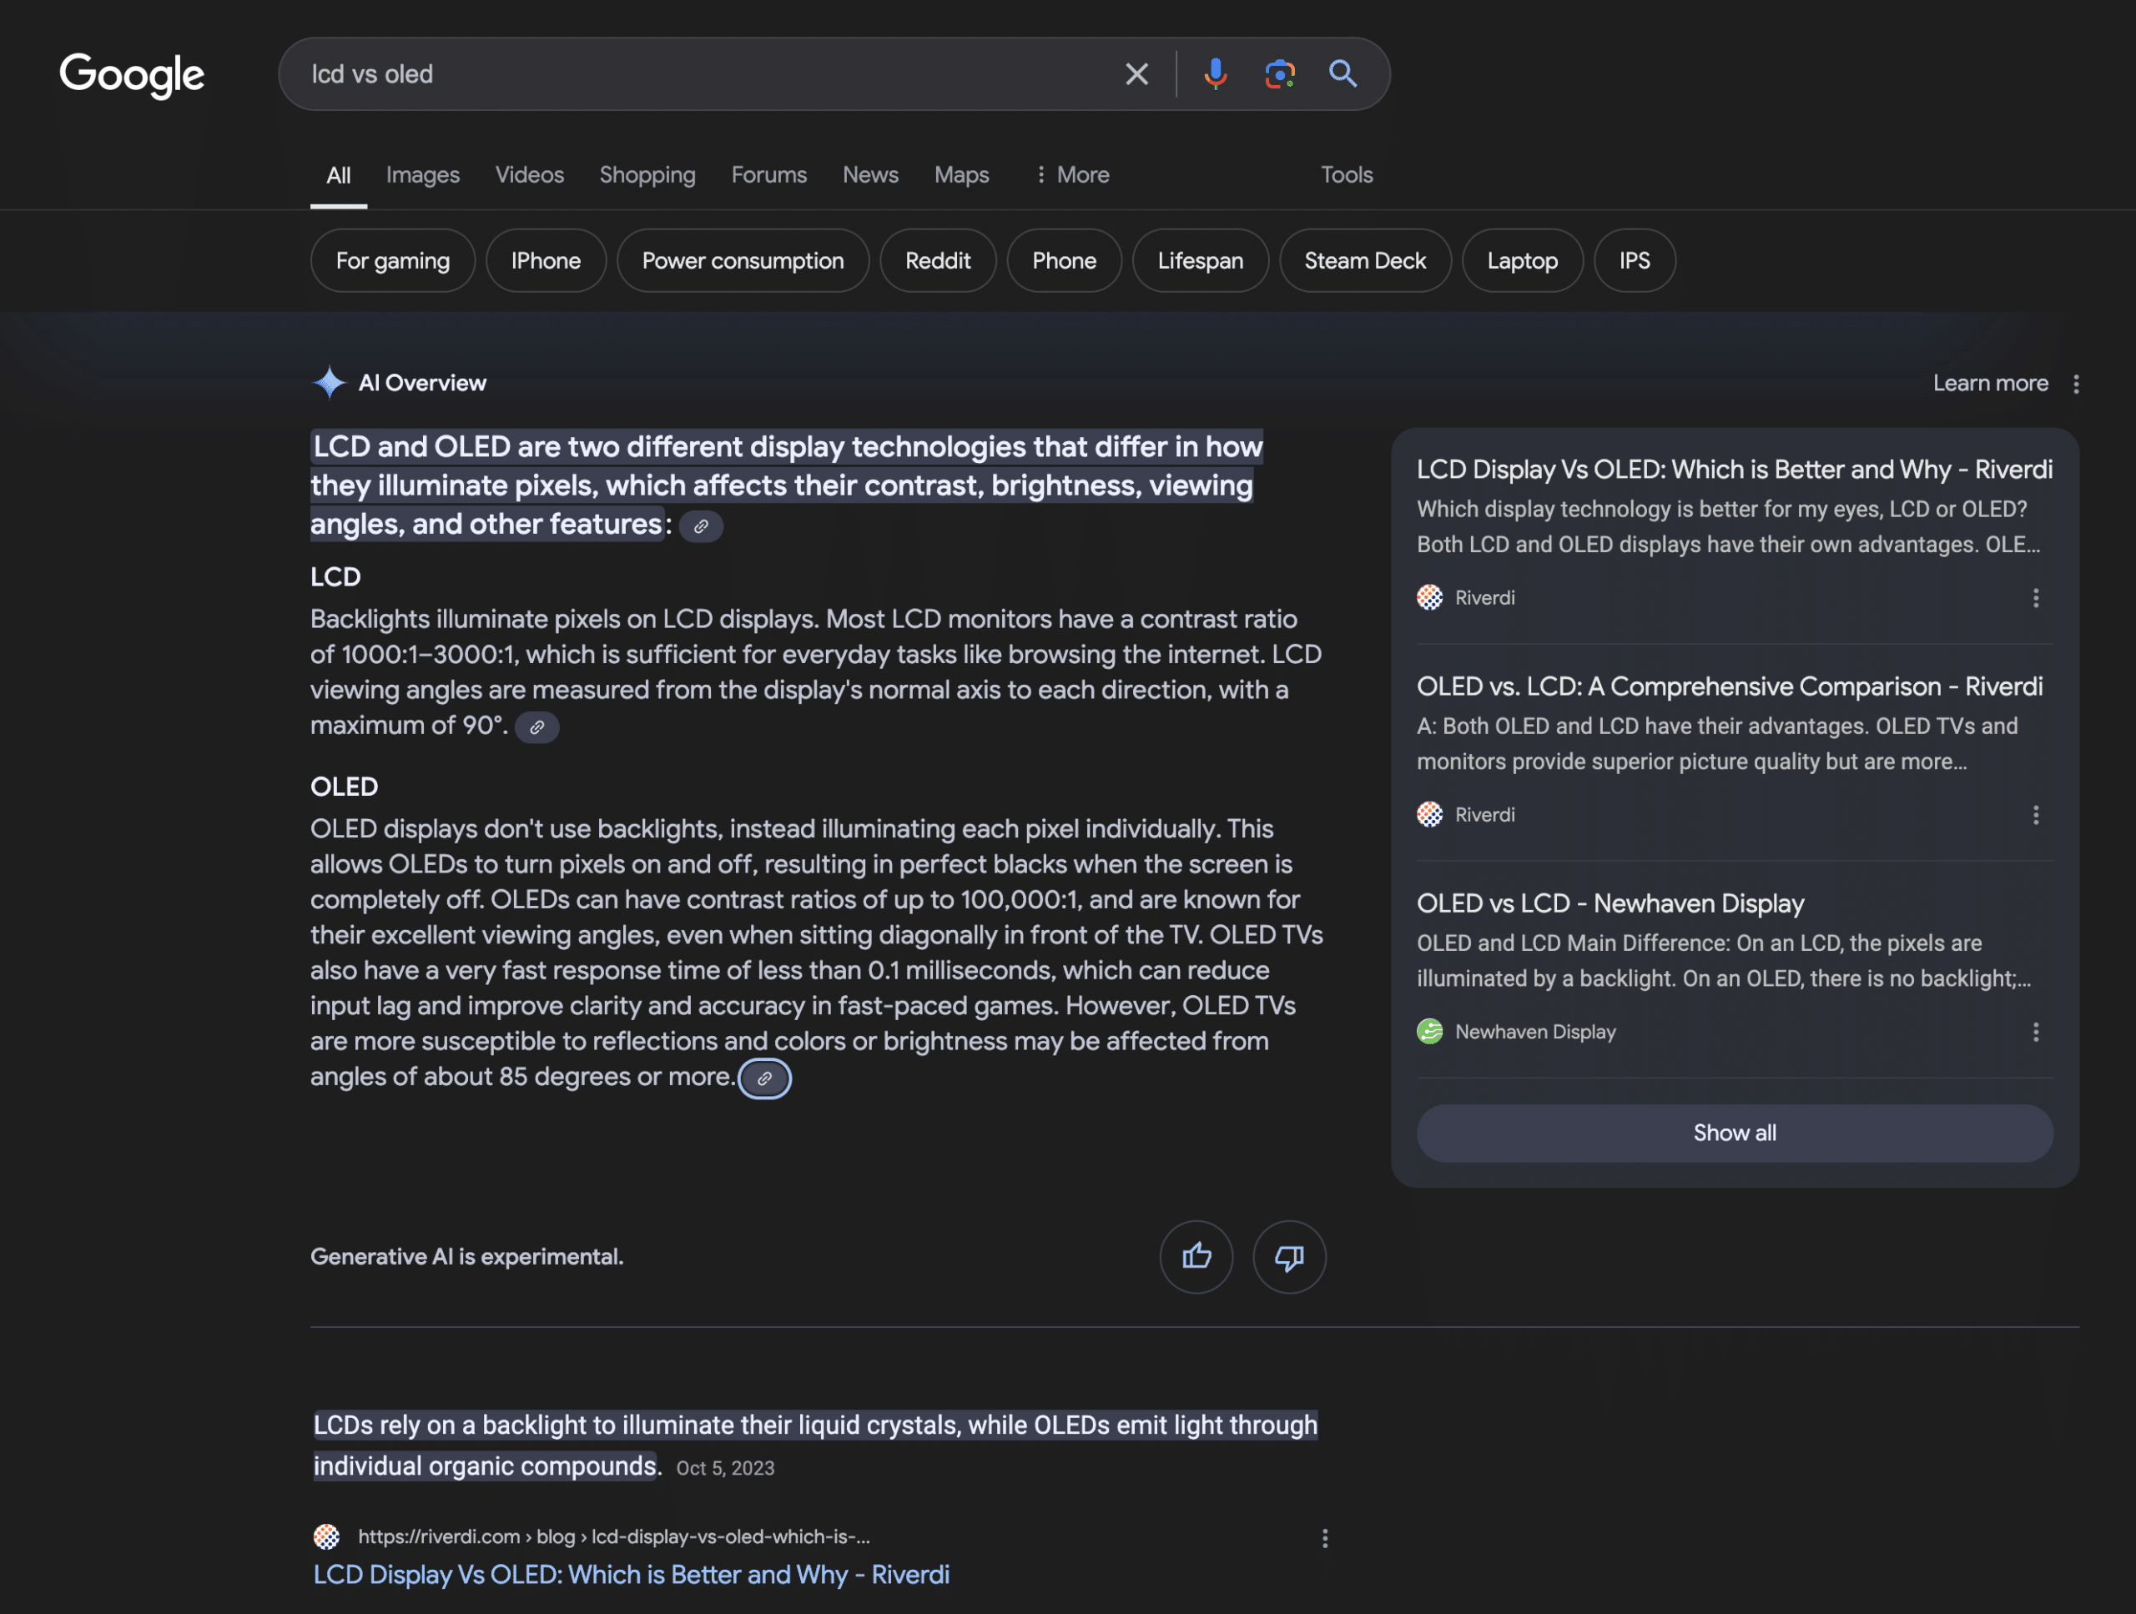This screenshot has width=2136, height=1614.
Task: Open Google Lens image search icon
Action: click(1279, 74)
